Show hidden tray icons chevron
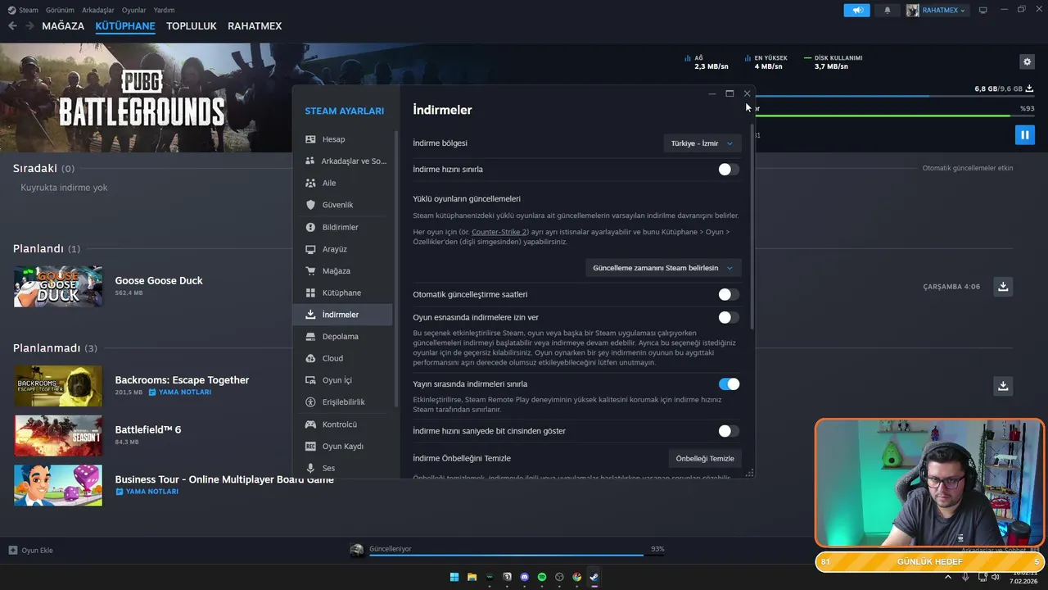This screenshot has width=1048, height=590. click(948, 577)
